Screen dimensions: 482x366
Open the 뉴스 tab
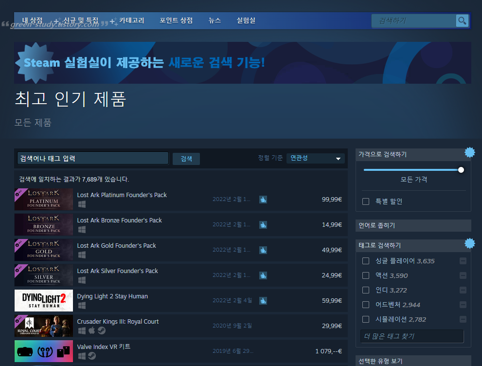coord(214,20)
